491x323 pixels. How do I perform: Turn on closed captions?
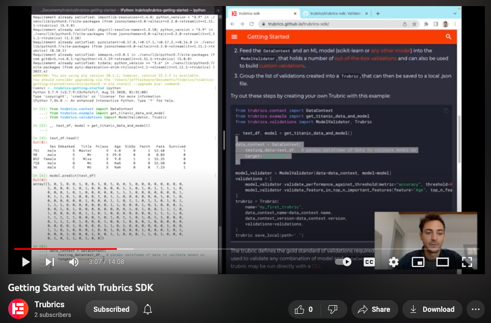click(369, 262)
